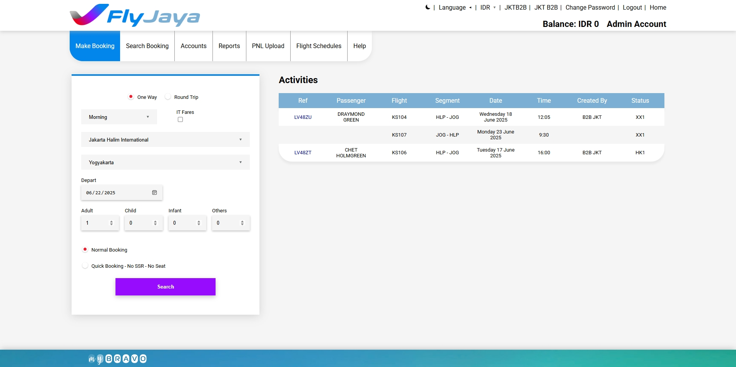Screen dimensions: 736x367
Task: Click the Tuesday 17 June 2025 date cell
Action: pyautogui.click(x=496, y=153)
